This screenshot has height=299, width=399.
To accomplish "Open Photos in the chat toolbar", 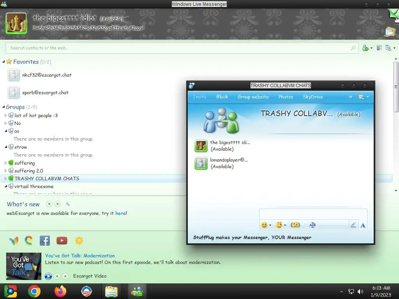I will click(x=286, y=97).
